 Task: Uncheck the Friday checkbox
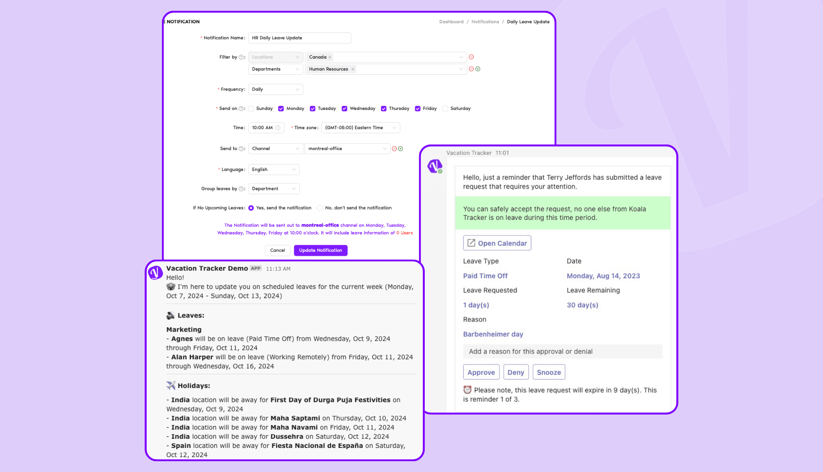click(x=418, y=109)
